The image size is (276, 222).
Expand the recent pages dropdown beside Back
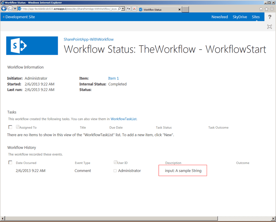click(14, 9)
